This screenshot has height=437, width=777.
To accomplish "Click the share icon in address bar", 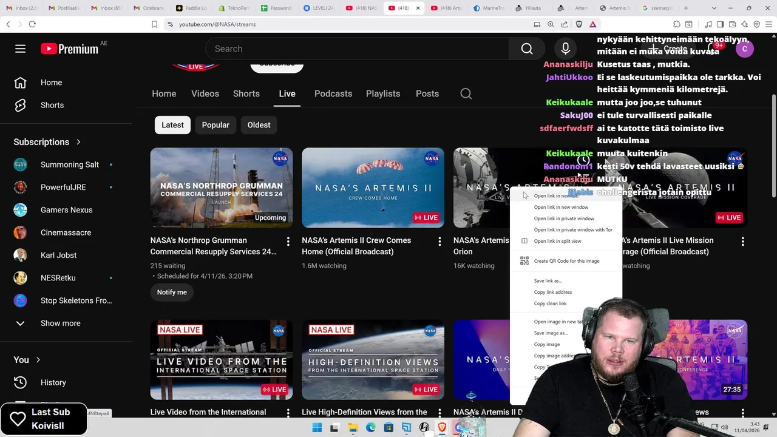I will tap(565, 24).
